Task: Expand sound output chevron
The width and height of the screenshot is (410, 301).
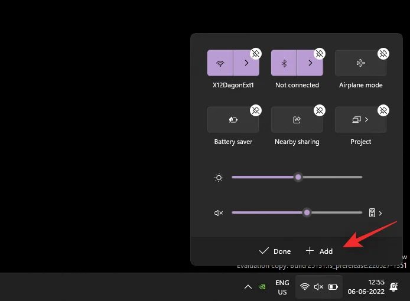Action: pyautogui.click(x=380, y=214)
